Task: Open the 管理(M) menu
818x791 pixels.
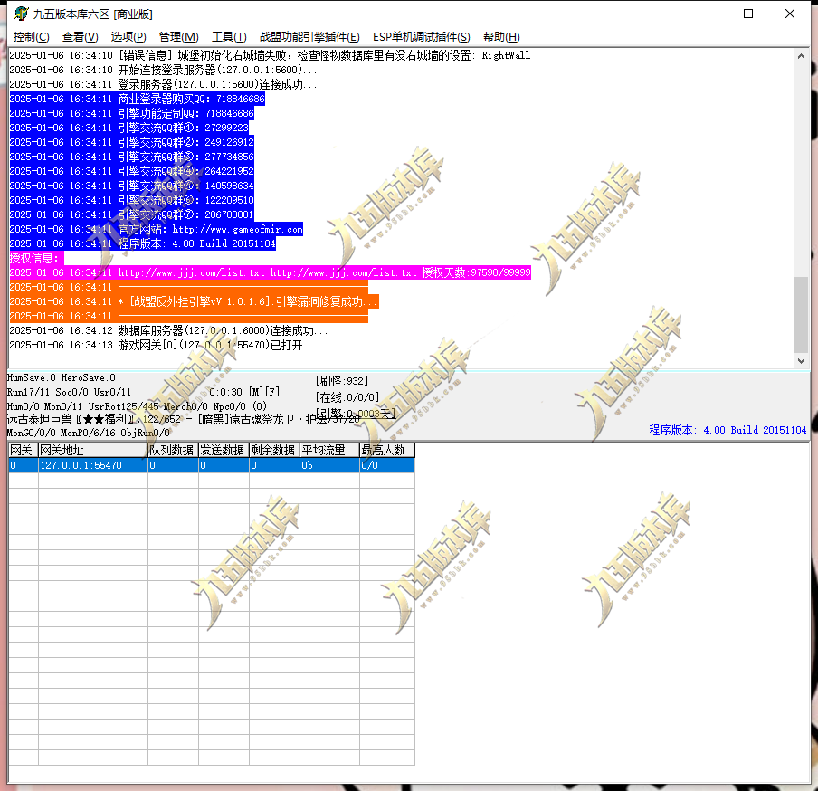Action: pyautogui.click(x=178, y=36)
